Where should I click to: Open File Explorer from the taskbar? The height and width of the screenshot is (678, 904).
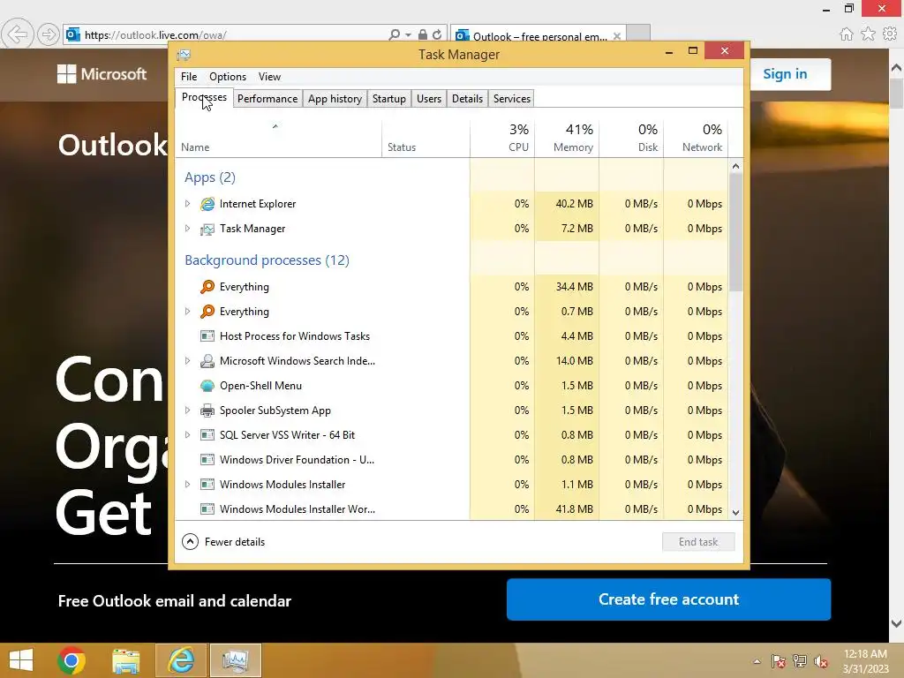(x=125, y=660)
